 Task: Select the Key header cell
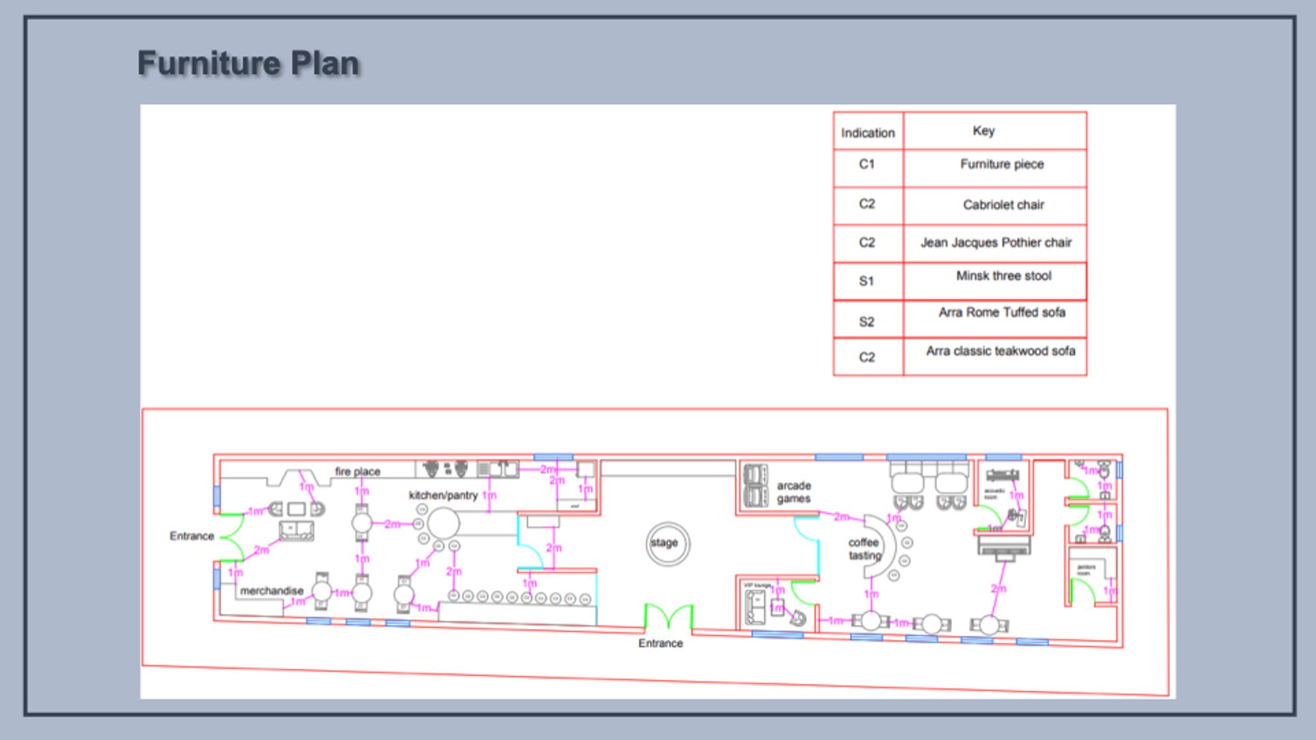995,131
